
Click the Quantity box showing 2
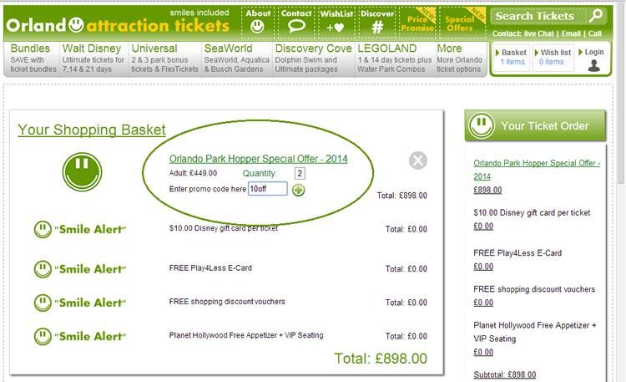(x=300, y=173)
